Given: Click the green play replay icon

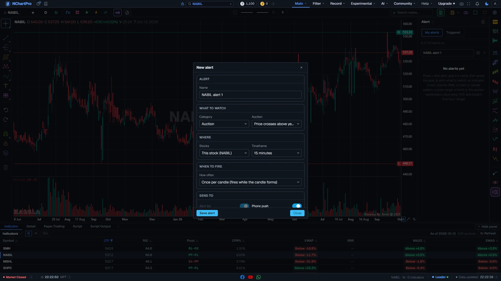Looking at the screenshot, I should [x=87, y=12].
